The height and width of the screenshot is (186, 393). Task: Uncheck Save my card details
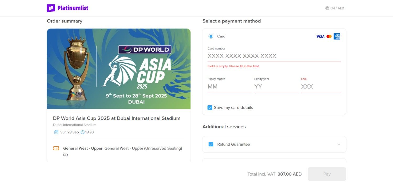click(x=210, y=107)
